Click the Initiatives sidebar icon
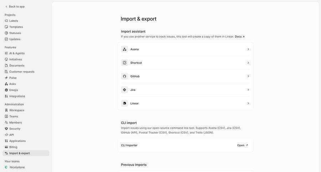Screen dimensions: 321x172 point(6,59)
